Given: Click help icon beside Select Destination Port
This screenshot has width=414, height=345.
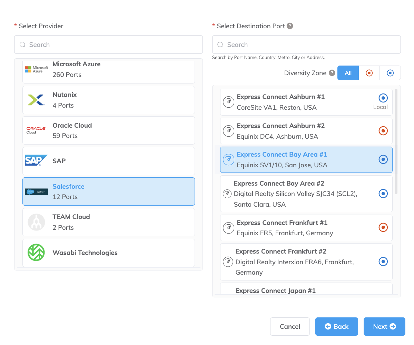Looking at the screenshot, I should coord(290,26).
